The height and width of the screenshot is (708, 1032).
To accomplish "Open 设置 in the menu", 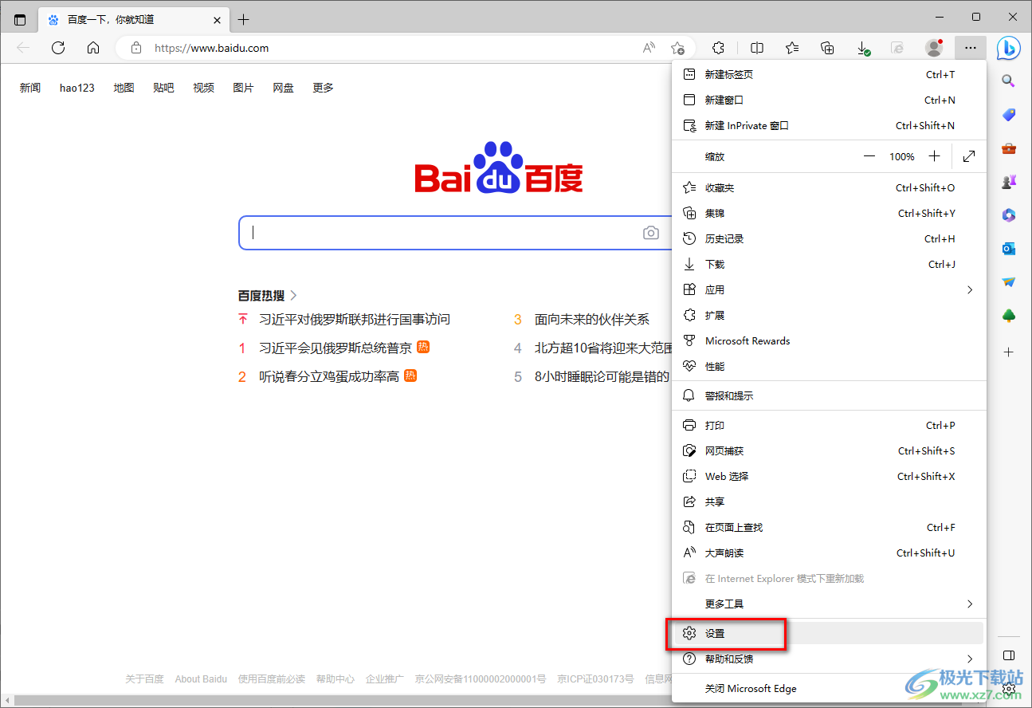I will [x=829, y=633].
